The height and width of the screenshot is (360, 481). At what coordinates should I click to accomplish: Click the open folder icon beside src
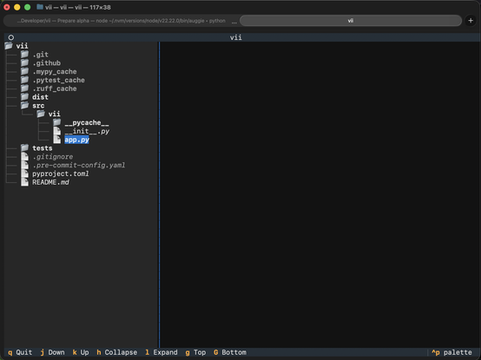pos(25,105)
